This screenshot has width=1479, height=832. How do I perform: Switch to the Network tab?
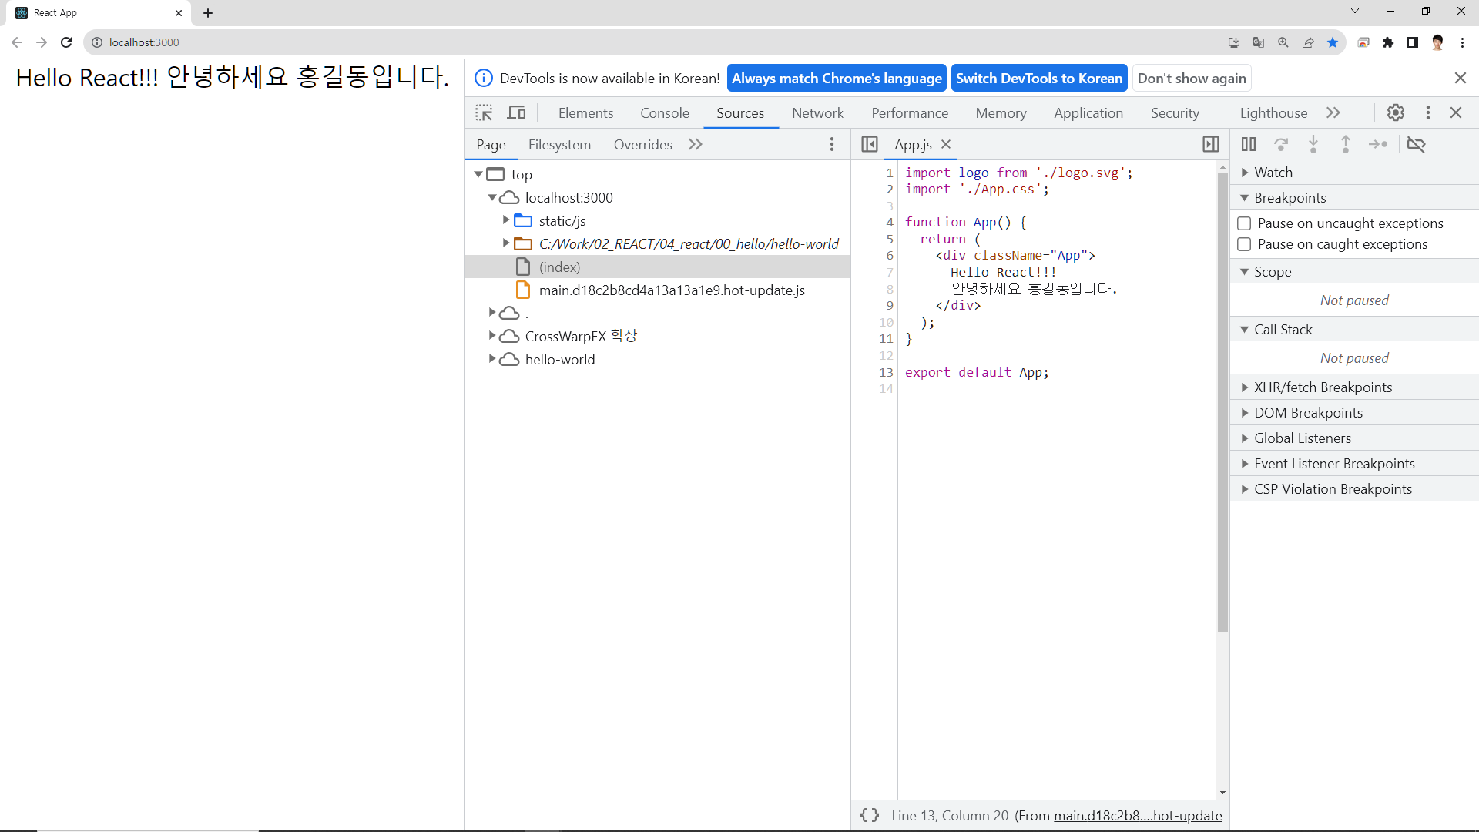(817, 113)
